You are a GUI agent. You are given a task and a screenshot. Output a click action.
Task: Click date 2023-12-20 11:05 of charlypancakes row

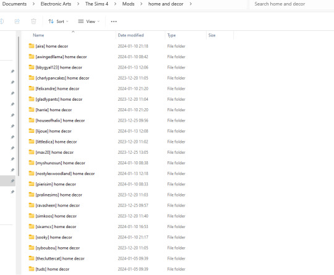pyautogui.click(x=133, y=78)
